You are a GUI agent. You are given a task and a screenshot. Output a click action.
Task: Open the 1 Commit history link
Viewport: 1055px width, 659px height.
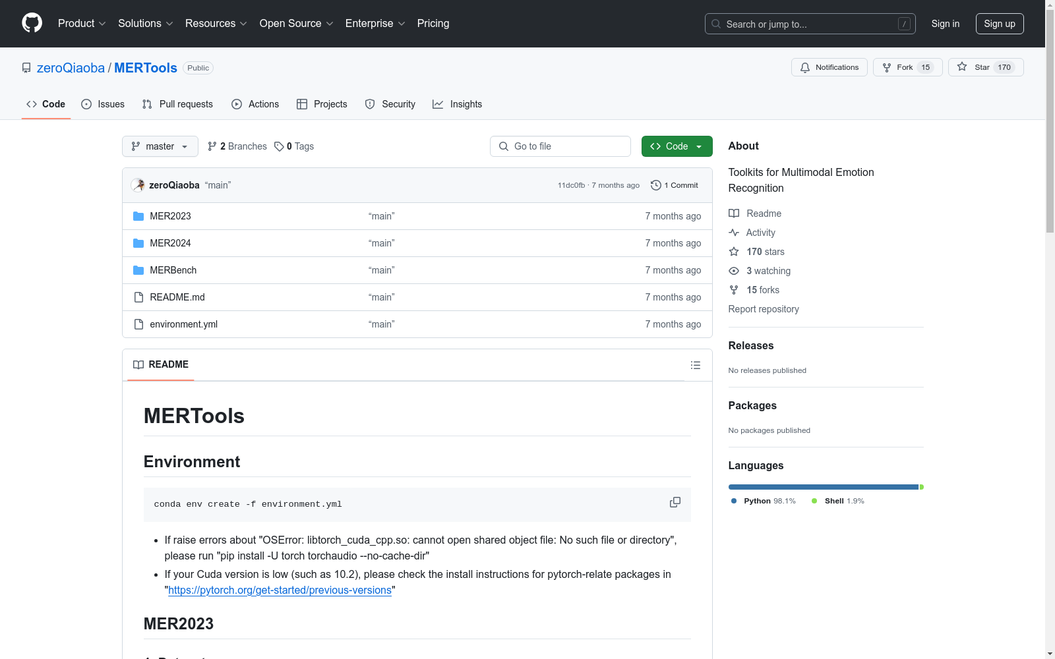tap(675, 185)
